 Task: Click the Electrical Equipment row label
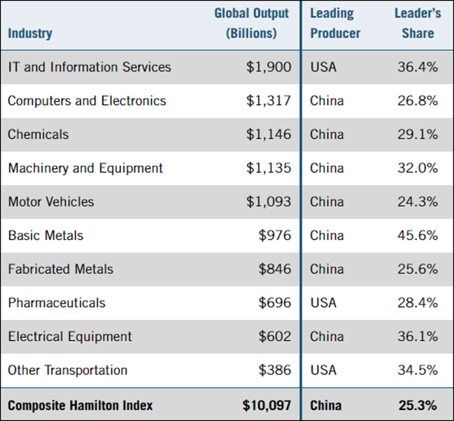click(70, 337)
